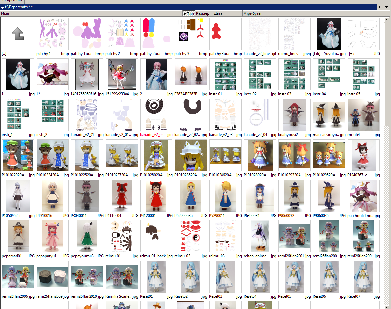Open the directory dropdown at the path bar's right end
Image resolution: width=391 pixels, height=309 pixels.
[x=386, y=7]
